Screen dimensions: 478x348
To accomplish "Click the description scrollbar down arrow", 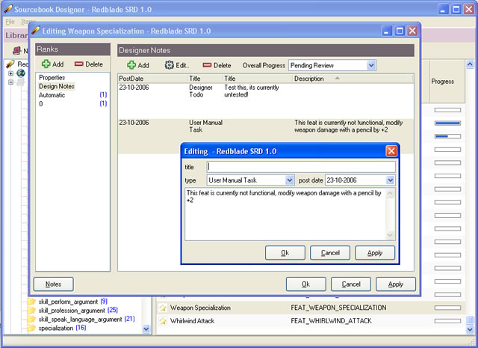I will [x=390, y=236].
